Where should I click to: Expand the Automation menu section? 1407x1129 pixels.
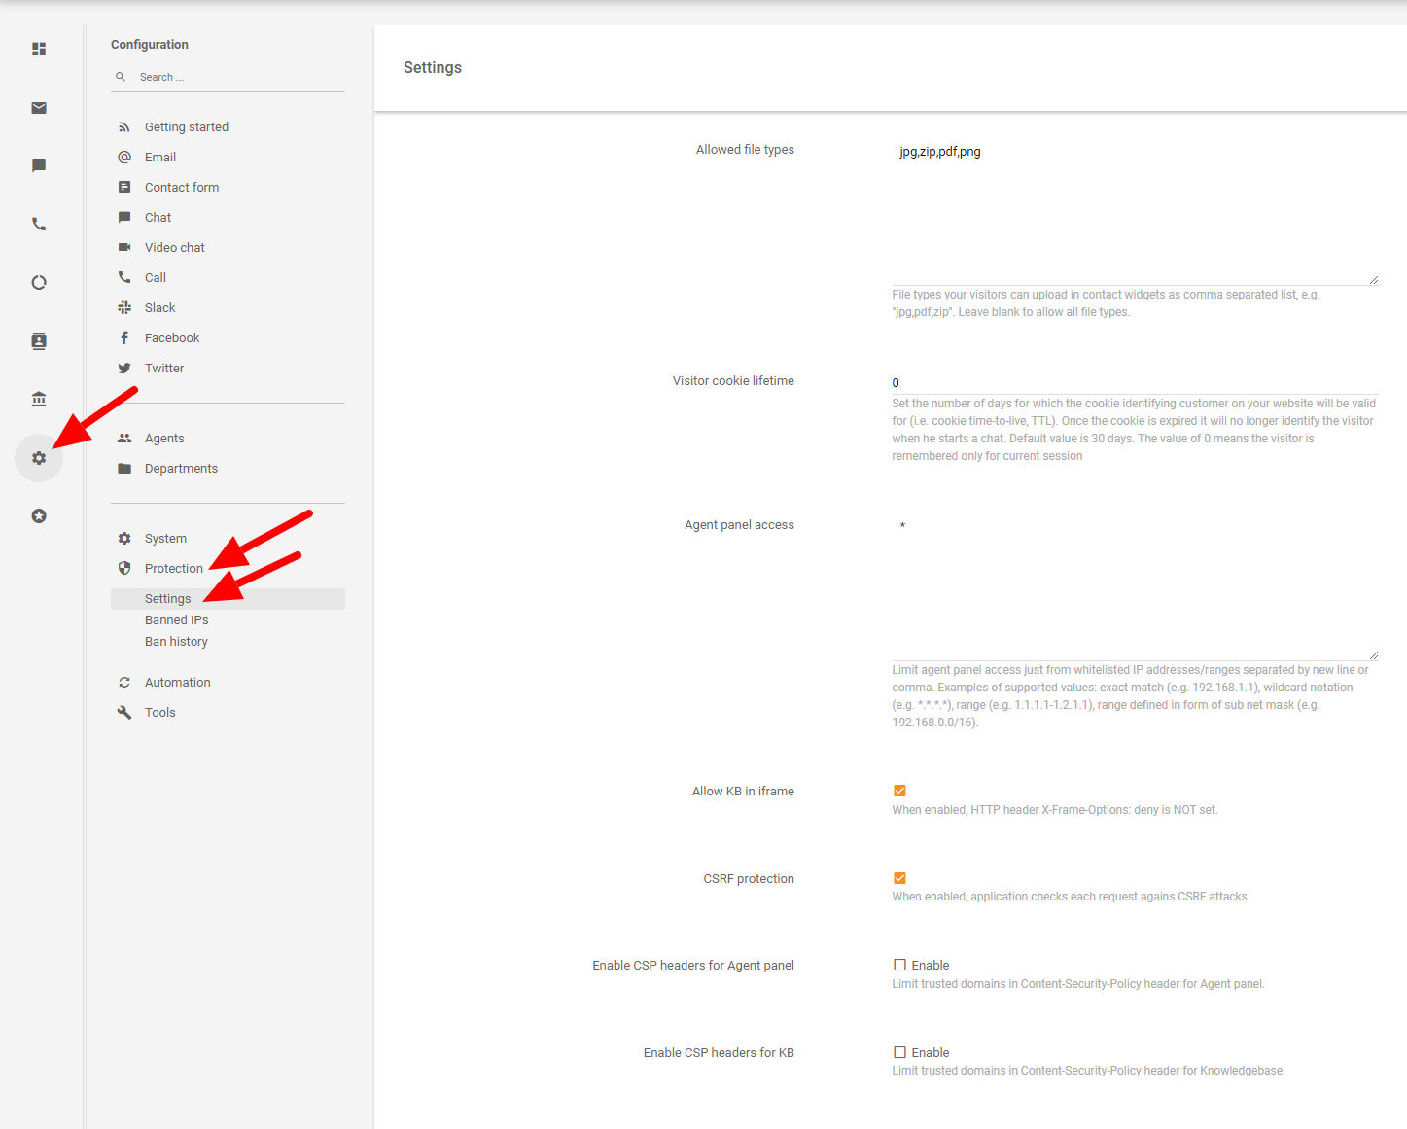177,683
